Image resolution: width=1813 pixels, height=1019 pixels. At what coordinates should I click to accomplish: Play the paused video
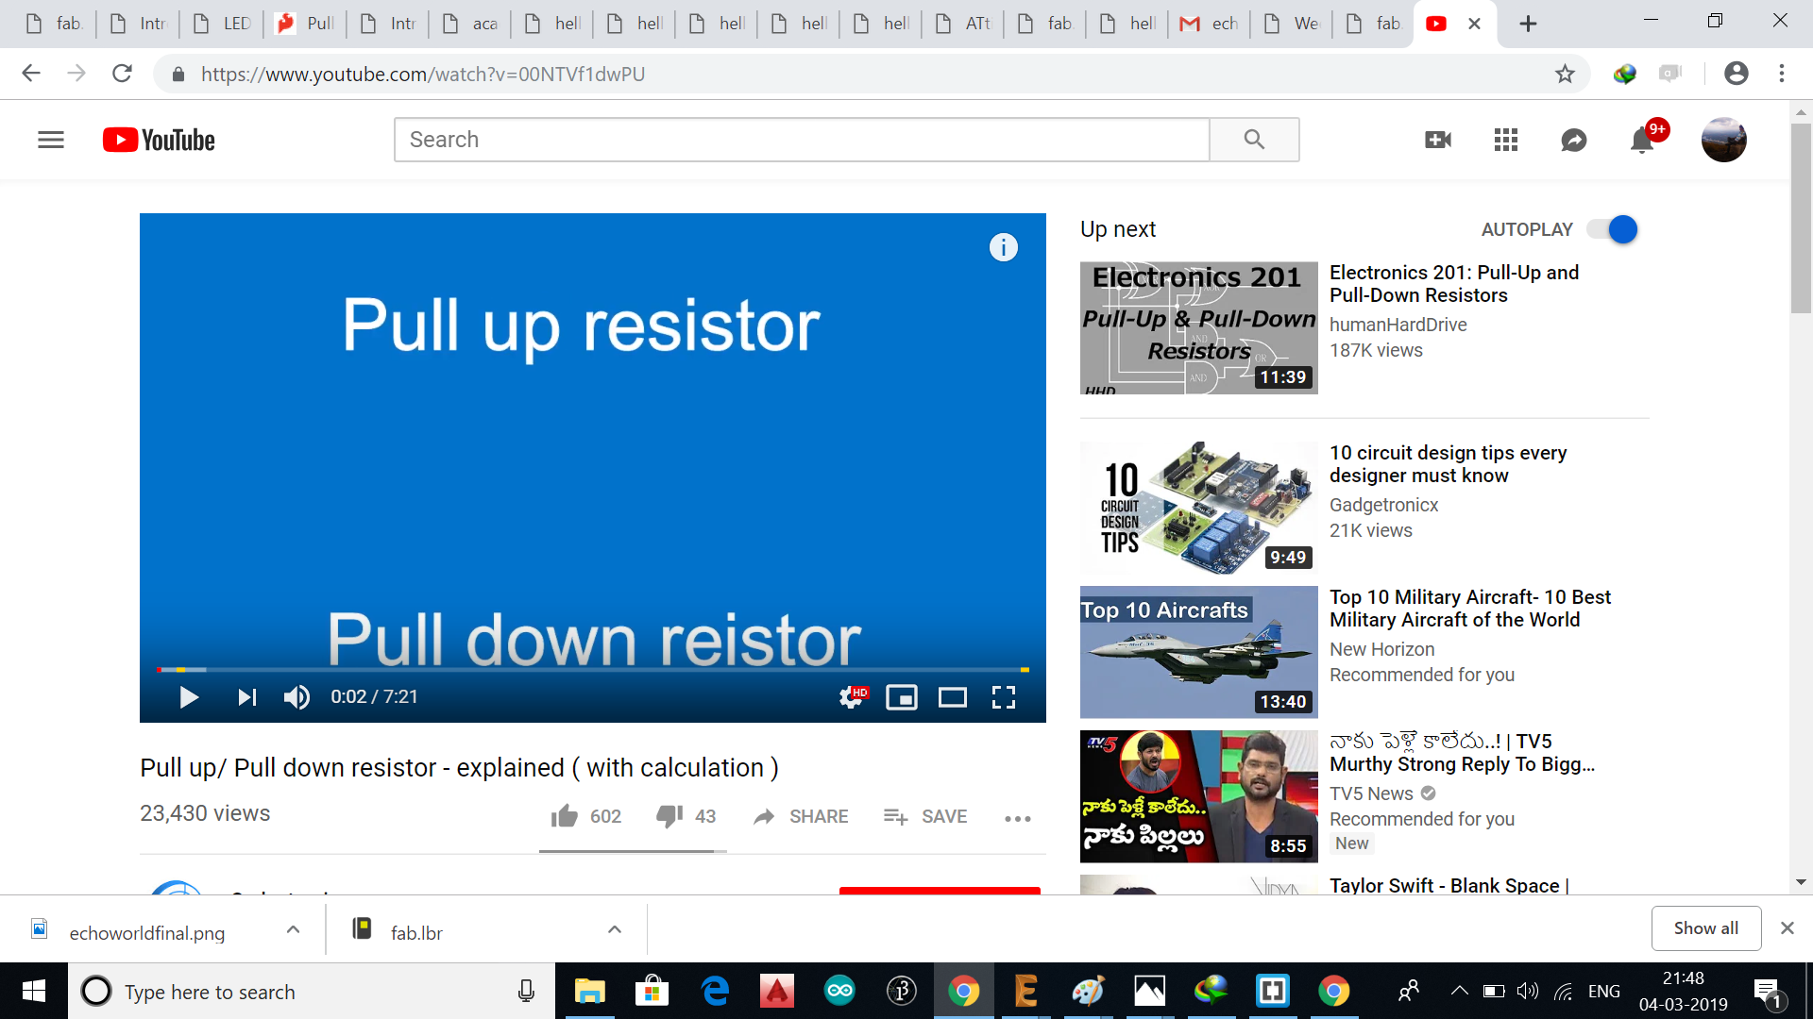point(189,697)
